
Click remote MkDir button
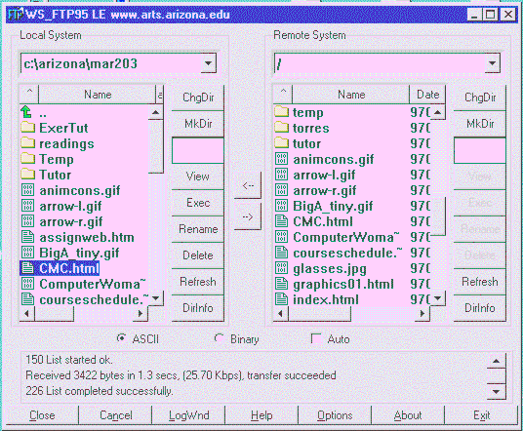click(x=480, y=124)
